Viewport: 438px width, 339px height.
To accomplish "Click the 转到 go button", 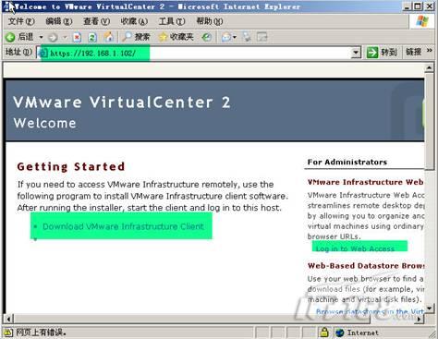I will click(x=382, y=53).
